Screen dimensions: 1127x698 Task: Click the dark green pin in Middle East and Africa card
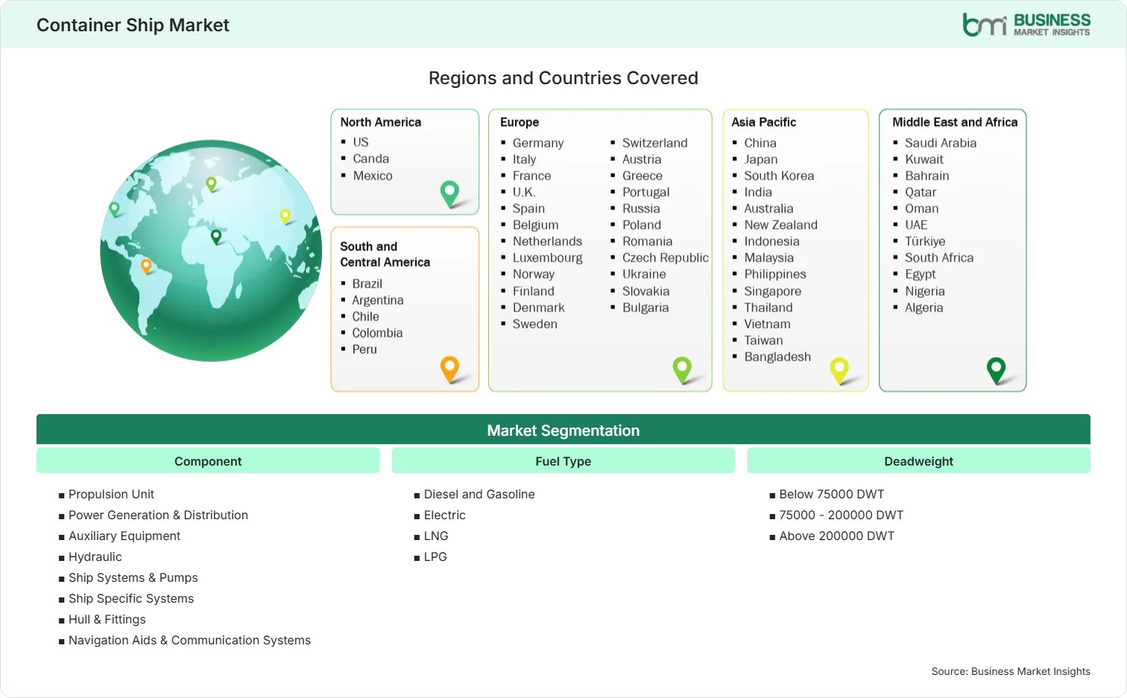[x=996, y=370]
